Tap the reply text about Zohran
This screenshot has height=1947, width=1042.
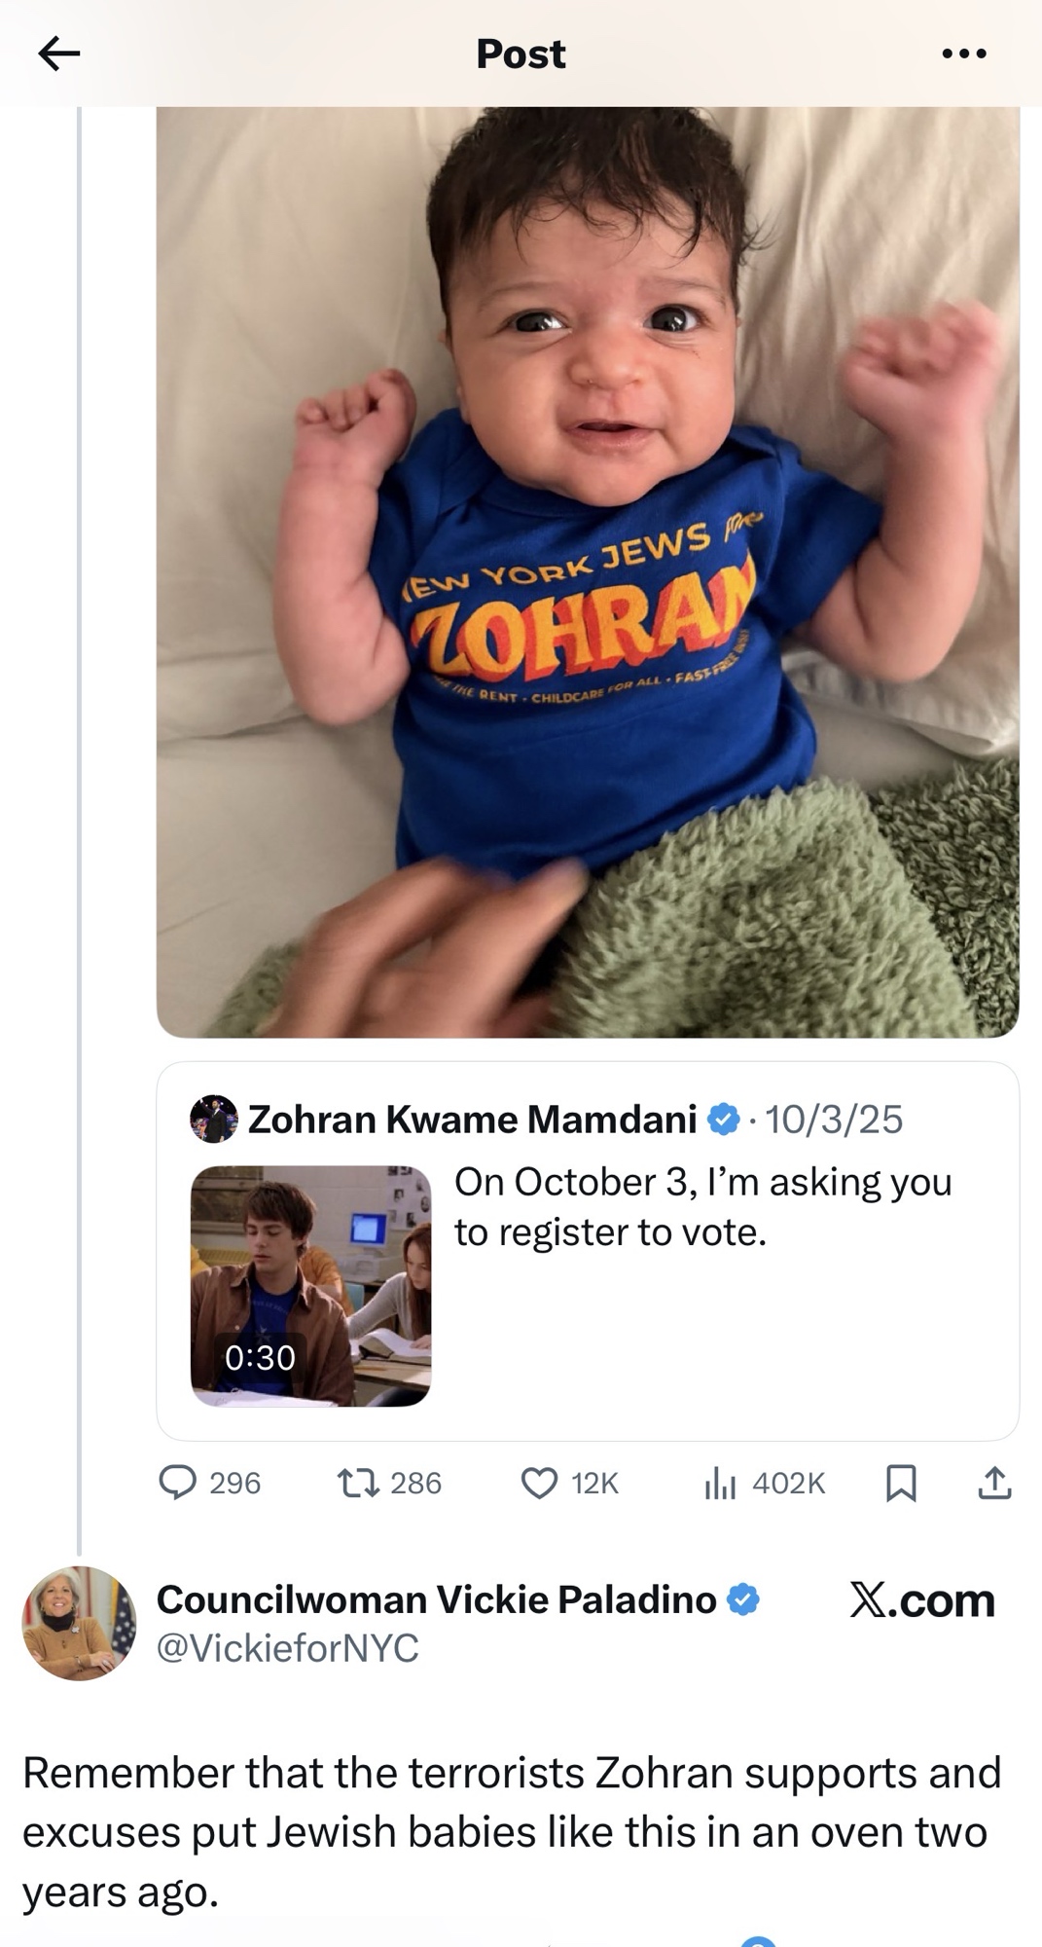pyautogui.click(x=511, y=1831)
